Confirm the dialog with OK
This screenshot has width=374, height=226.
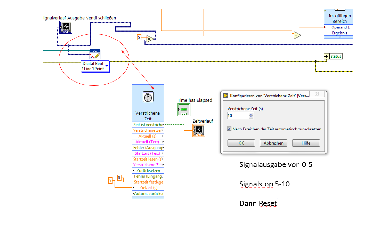(241, 143)
